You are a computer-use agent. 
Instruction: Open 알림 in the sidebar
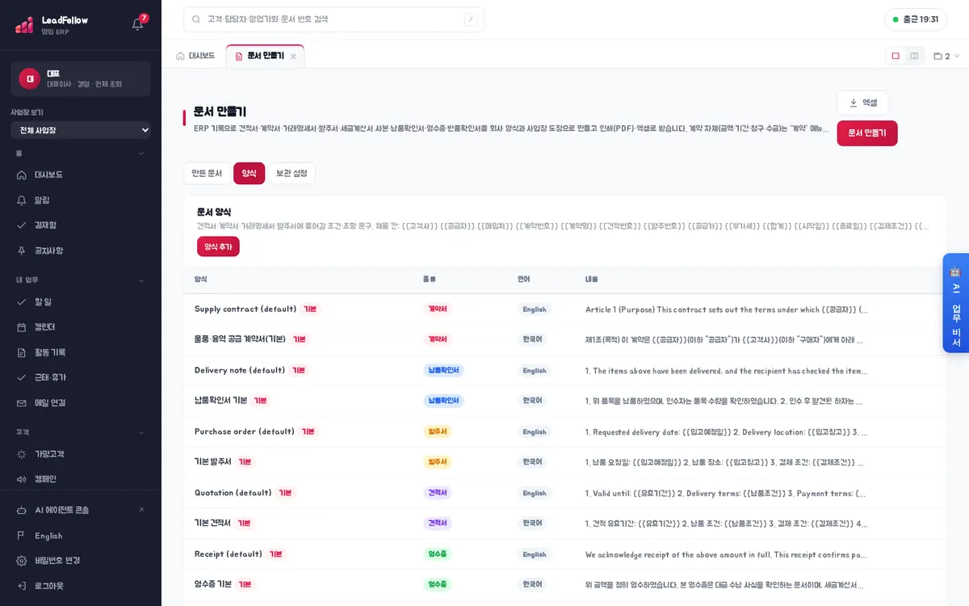point(81,200)
